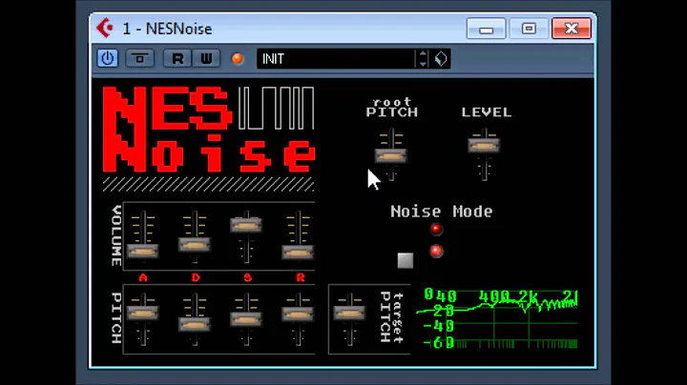This screenshot has width=687, height=385.
Task: Adjust the Pitch envelope sustain slider
Action: click(246, 319)
